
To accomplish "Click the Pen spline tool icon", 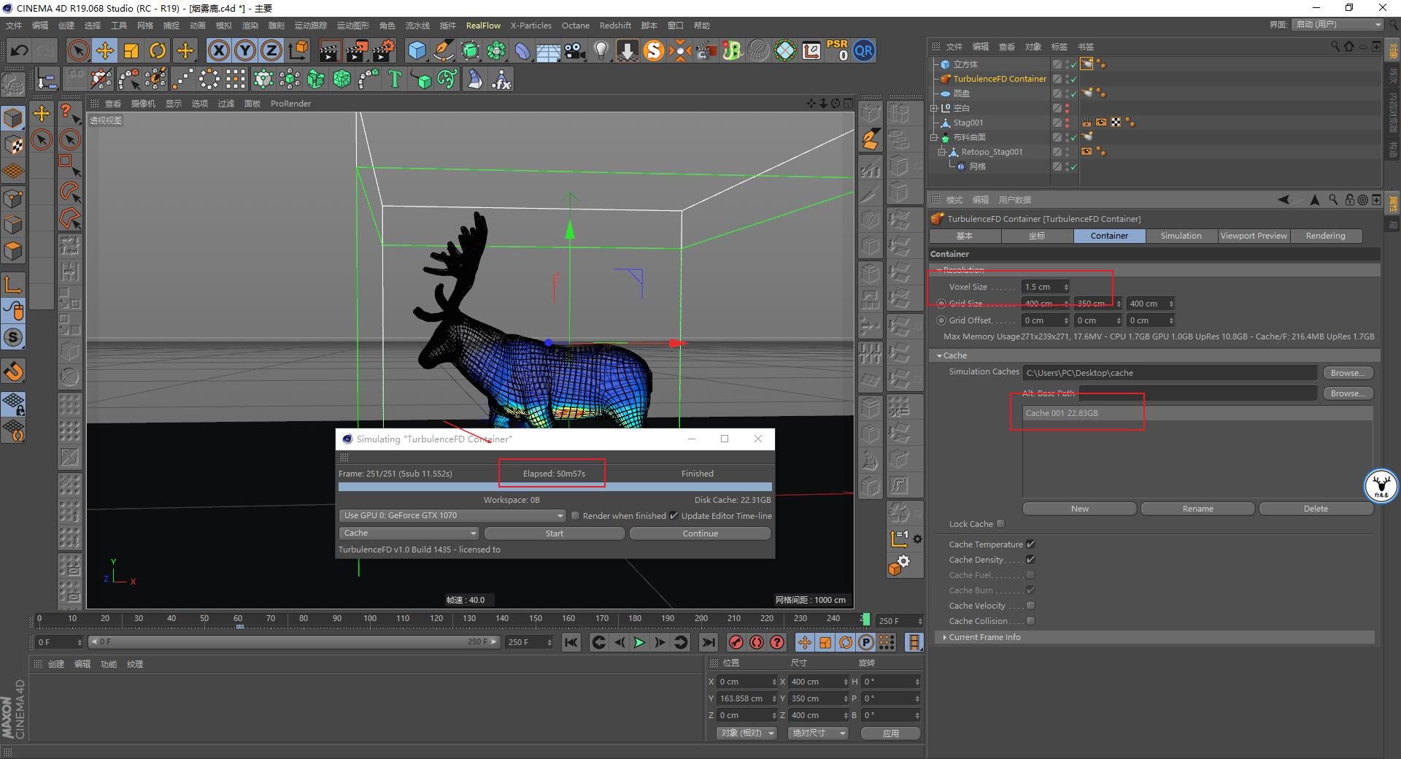I will click(443, 50).
